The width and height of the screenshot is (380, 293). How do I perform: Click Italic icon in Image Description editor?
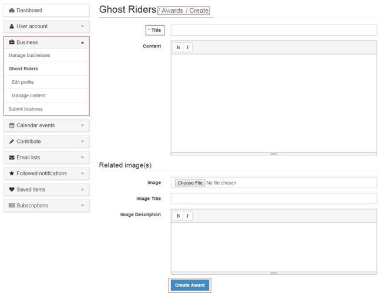pyautogui.click(x=187, y=216)
